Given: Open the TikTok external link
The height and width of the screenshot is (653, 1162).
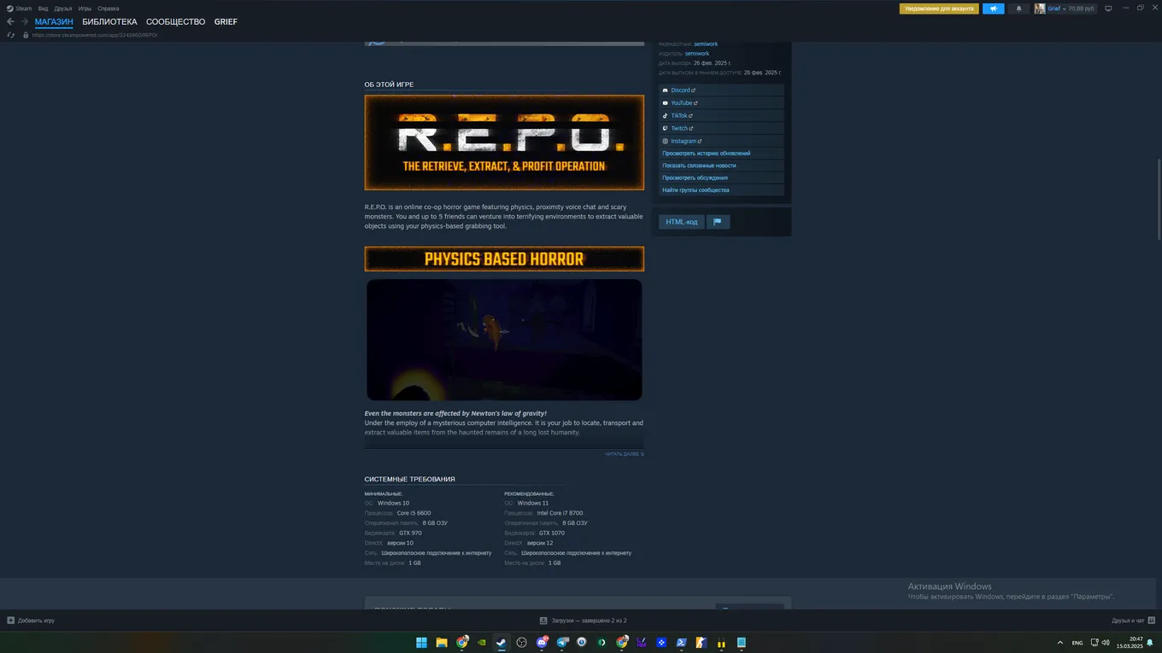Looking at the screenshot, I should [722, 116].
